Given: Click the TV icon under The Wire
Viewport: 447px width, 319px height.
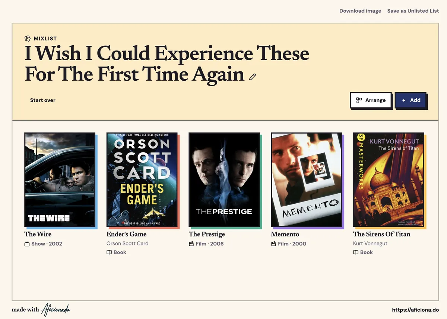Looking at the screenshot, I should (x=27, y=244).
